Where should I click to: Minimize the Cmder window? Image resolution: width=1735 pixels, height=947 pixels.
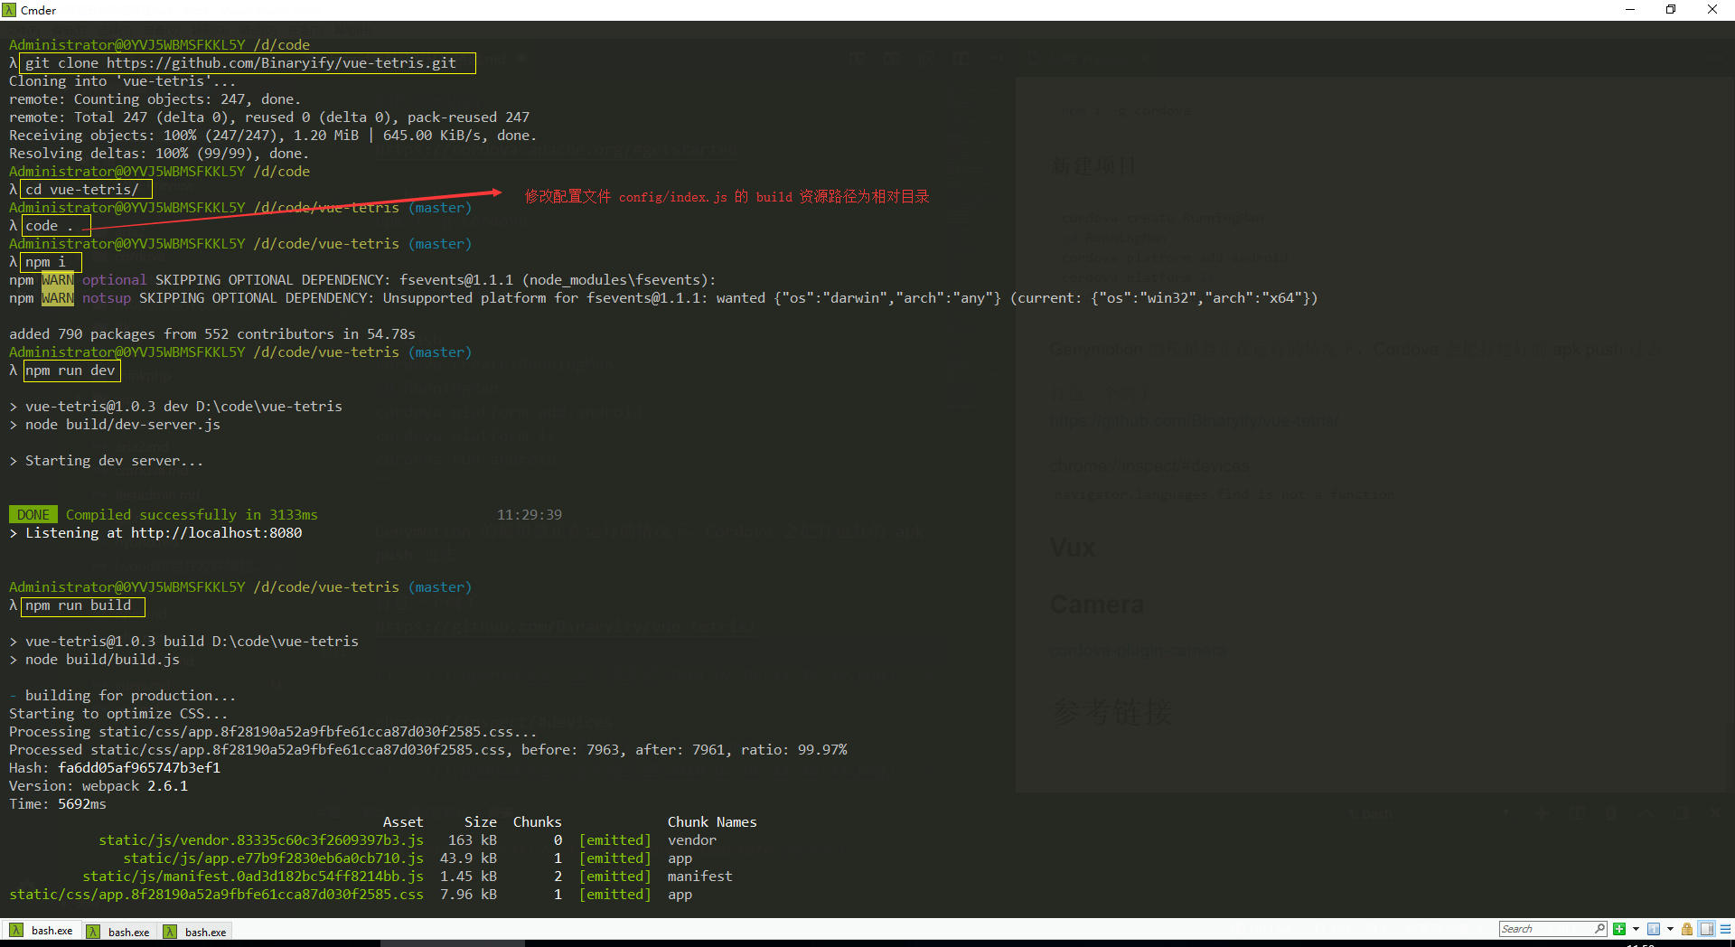(x=1630, y=10)
